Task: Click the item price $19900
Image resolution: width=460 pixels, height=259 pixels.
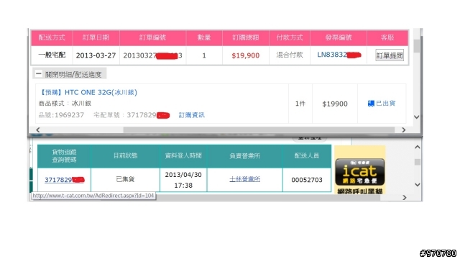Action: (335, 104)
